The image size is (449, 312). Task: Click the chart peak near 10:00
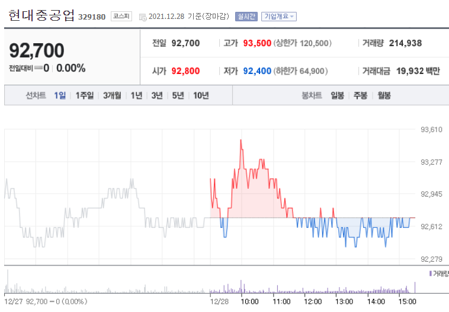coord(241,140)
